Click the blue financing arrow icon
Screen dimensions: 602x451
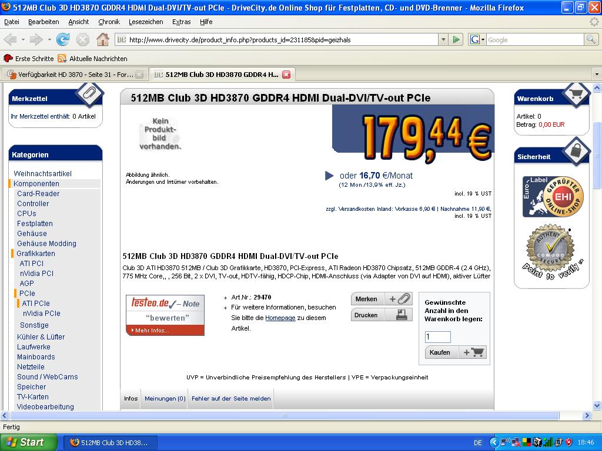pos(329,176)
